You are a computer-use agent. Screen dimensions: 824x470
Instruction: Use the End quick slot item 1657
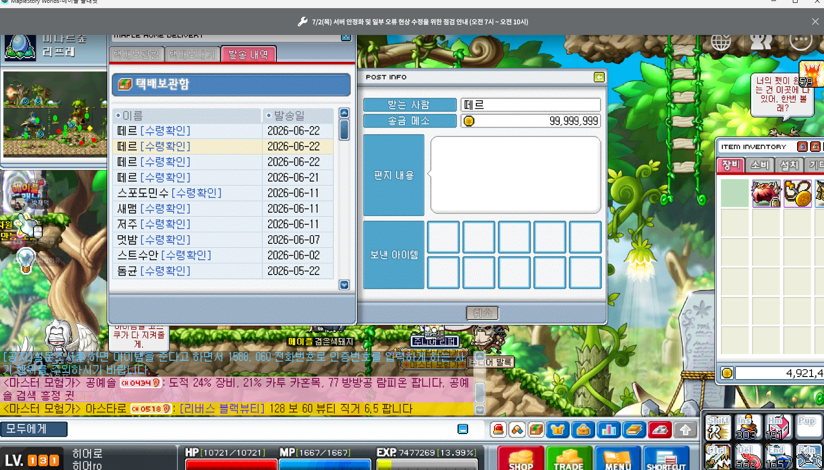click(x=778, y=457)
